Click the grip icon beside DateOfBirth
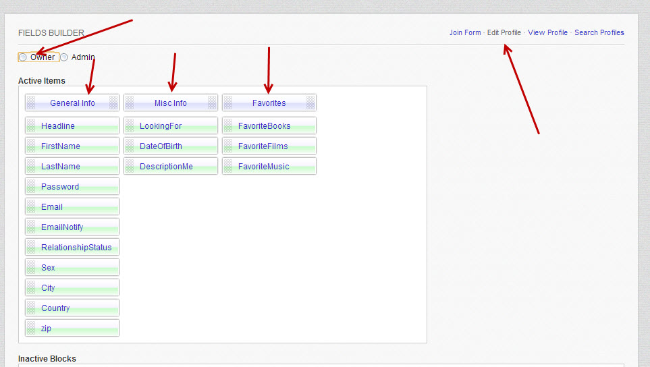Viewport: 650px width, 367px height. [x=130, y=146]
